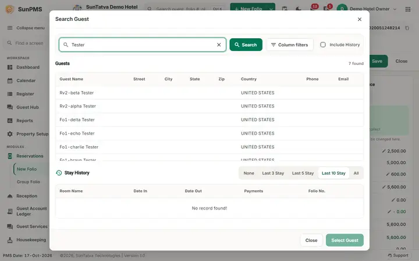Click the Support button

click(x=398, y=255)
